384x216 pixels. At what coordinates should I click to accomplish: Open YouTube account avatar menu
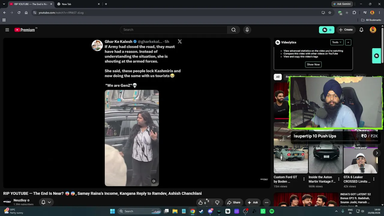tap(373, 30)
